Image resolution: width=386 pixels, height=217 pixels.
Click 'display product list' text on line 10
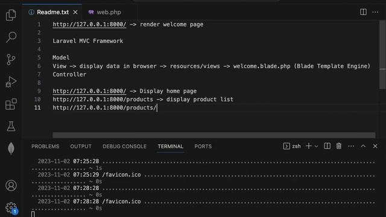200,99
